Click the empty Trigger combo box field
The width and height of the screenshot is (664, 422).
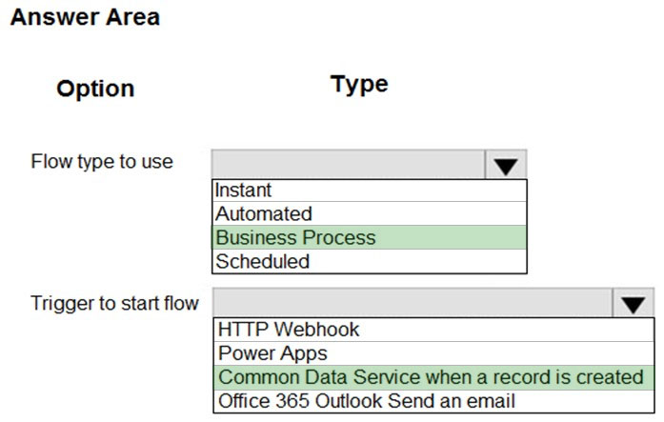412,303
